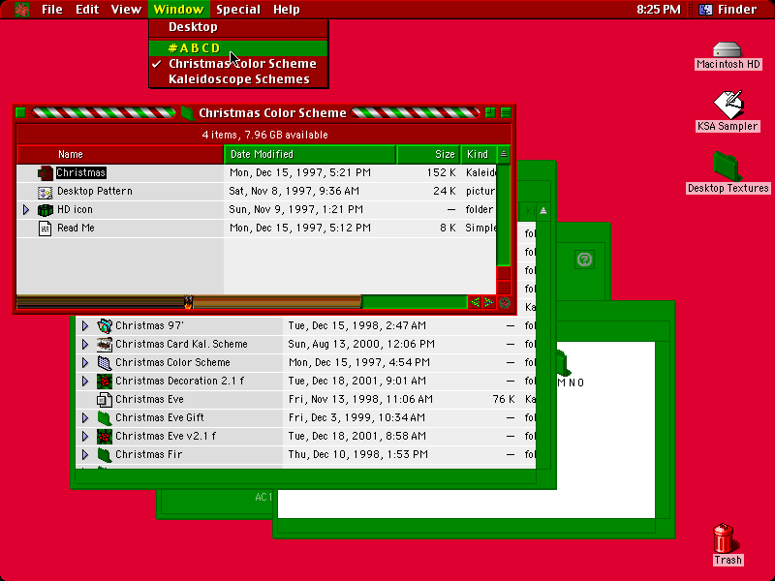
Task: Select the Macintosh HD drive icon
Action: (728, 49)
